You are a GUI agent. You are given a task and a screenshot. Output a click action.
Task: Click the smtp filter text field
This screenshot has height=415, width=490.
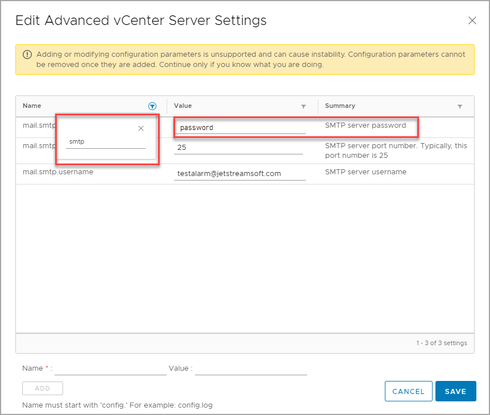point(105,142)
